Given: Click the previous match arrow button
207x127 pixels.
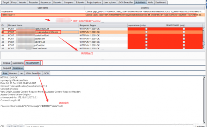Looking at the screenshot, I should coord(9,126).
